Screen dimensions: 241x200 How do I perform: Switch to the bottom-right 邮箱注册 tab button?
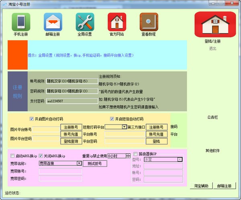pyautogui.click(x=224, y=186)
